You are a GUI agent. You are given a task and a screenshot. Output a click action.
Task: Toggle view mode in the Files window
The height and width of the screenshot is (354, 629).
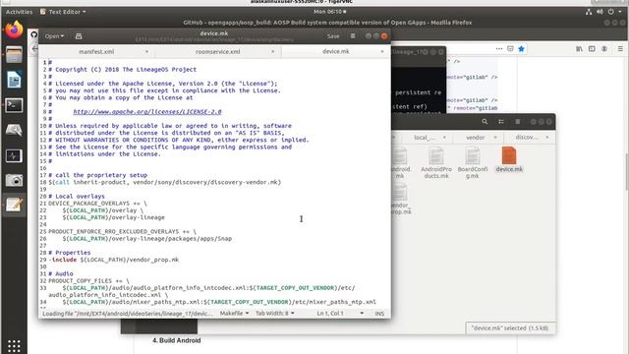[x=501, y=122]
